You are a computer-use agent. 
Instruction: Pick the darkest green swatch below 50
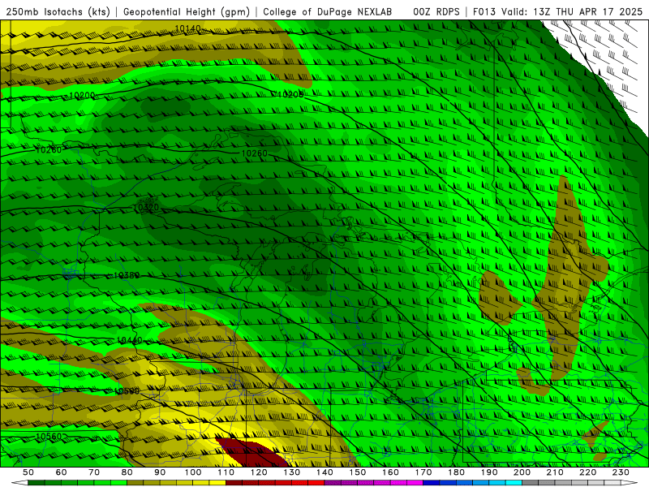37,483
